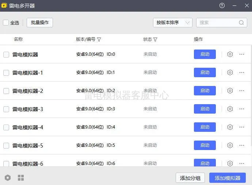Click 启动 for 雷电模拟器 (ID:0)
This screenshot has width=252, height=185.
tap(205, 54)
